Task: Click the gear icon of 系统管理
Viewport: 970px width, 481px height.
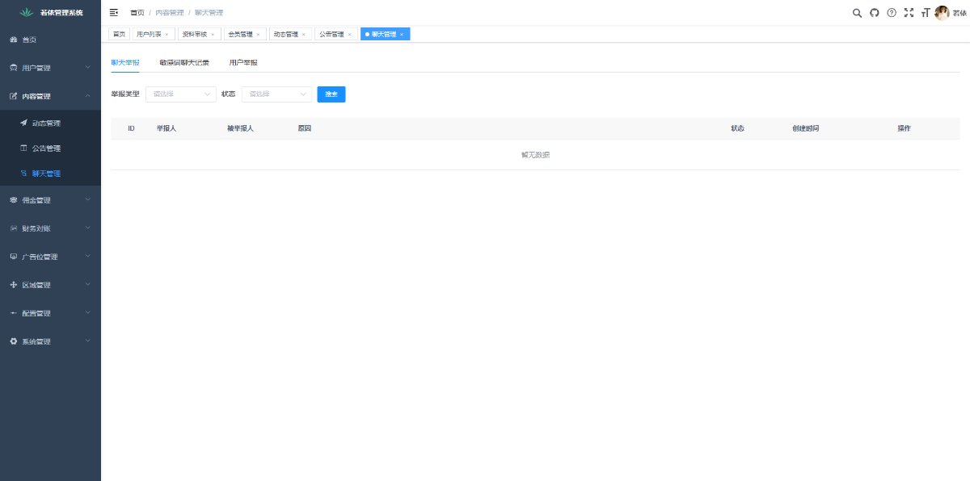Action: [x=13, y=341]
